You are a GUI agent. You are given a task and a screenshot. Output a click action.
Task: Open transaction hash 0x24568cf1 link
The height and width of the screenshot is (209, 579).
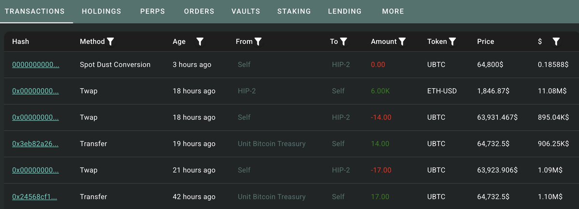[35, 197]
